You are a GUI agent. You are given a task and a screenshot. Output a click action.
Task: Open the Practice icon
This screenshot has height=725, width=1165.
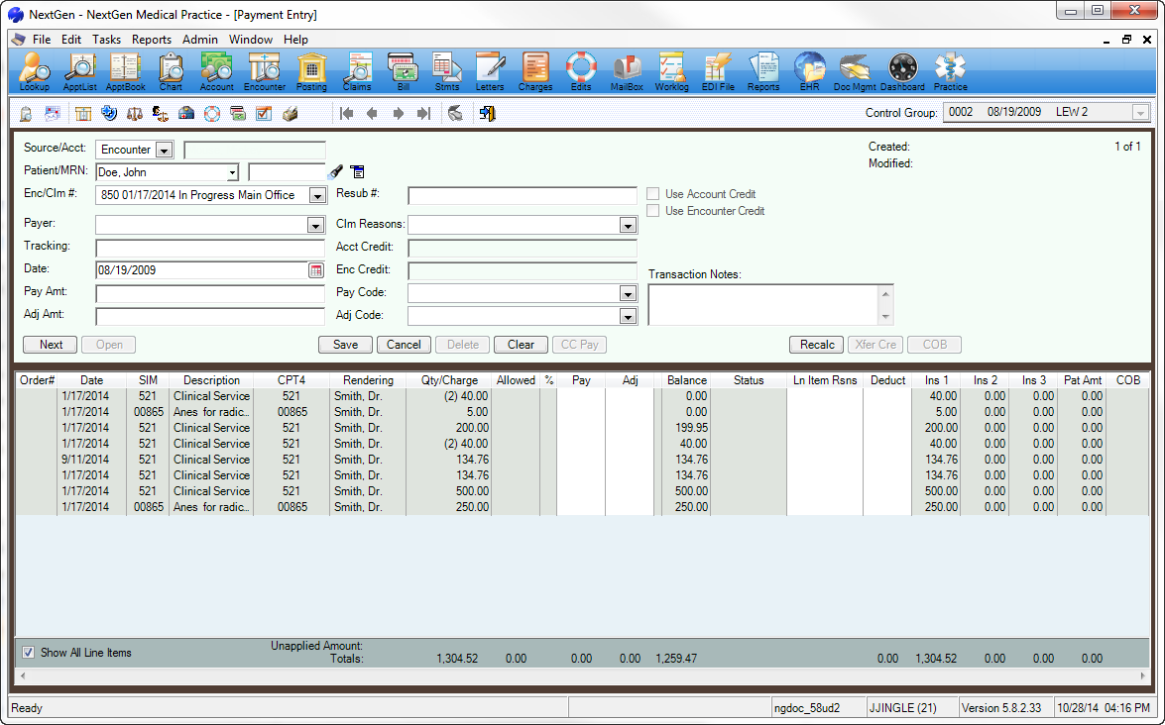point(950,72)
